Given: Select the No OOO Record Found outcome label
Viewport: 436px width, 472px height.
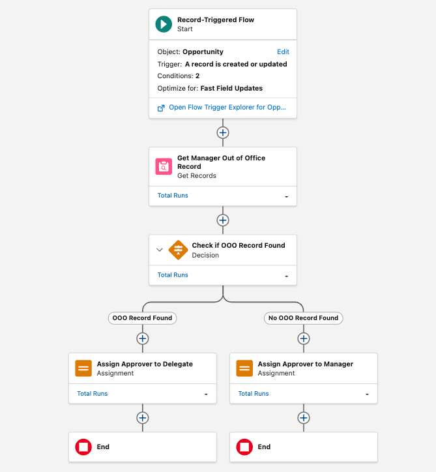Looking at the screenshot, I should point(304,318).
